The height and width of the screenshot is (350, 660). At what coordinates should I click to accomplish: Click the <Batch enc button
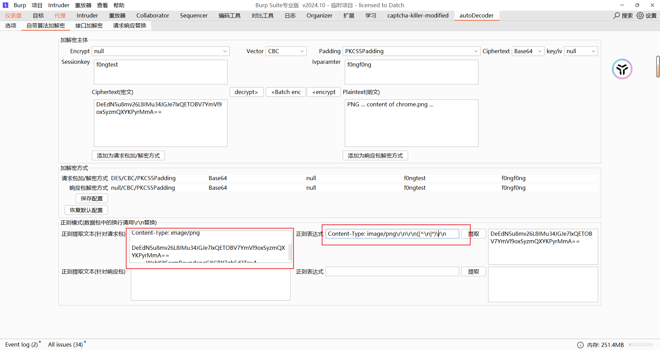[x=286, y=92]
